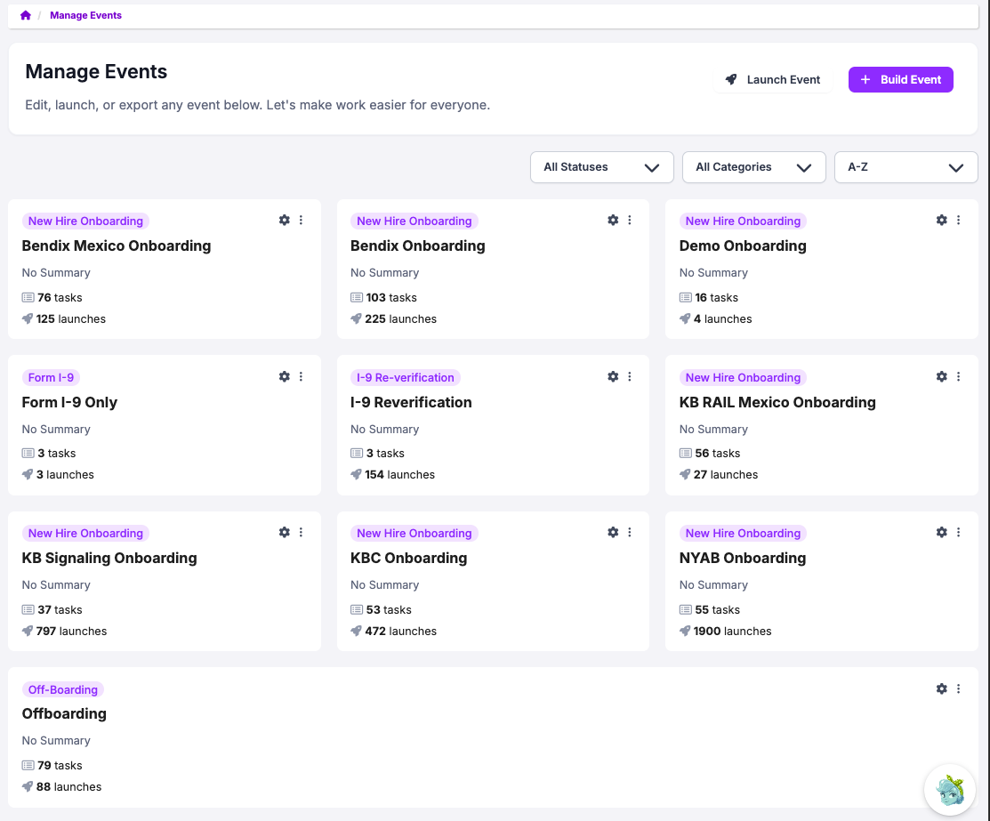This screenshot has height=821, width=990.
Task: Click settings gear on Offboarding card
Action: point(942,688)
